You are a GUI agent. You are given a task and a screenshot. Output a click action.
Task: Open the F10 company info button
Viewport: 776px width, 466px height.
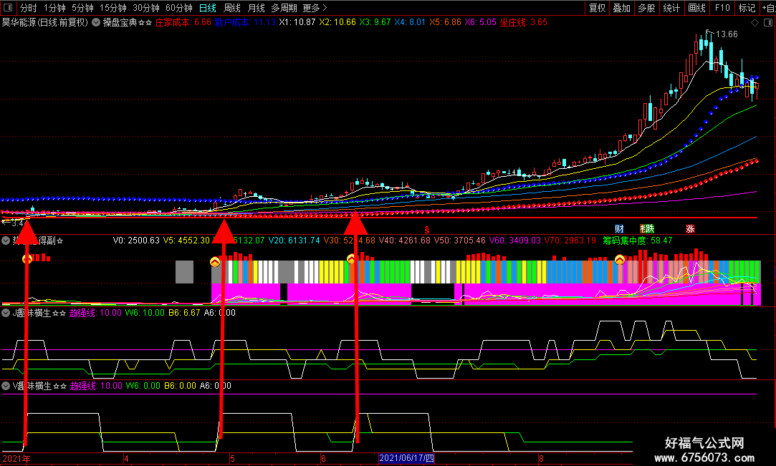point(722,8)
